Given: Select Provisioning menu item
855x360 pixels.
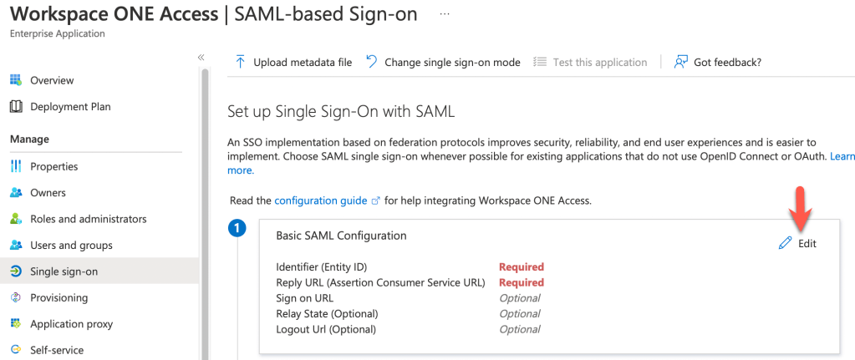Looking at the screenshot, I should tap(59, 298).
